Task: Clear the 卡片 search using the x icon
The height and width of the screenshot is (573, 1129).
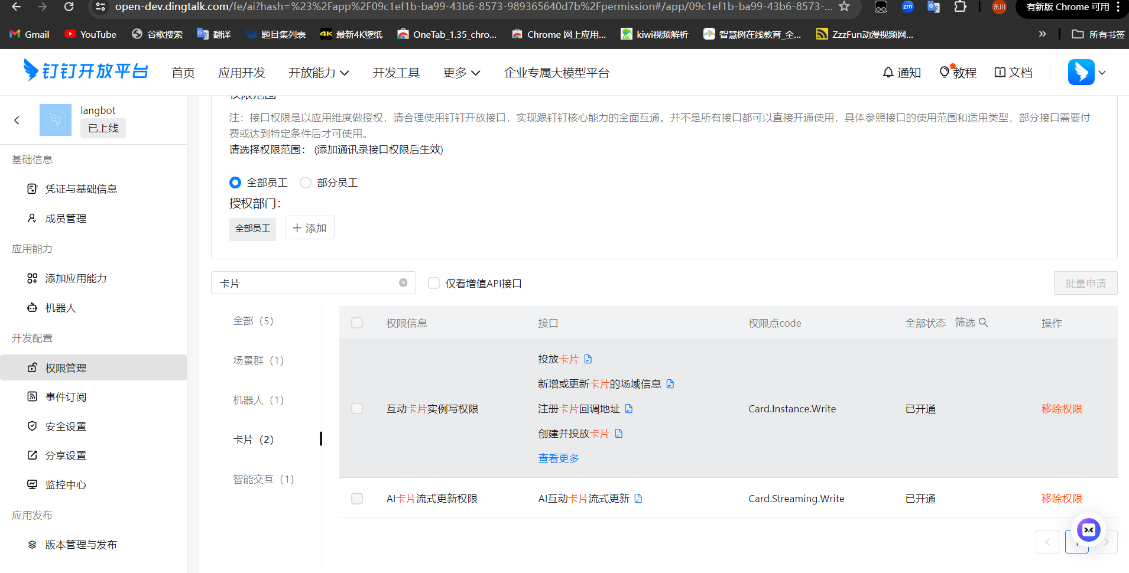Action: pos(403,282)
